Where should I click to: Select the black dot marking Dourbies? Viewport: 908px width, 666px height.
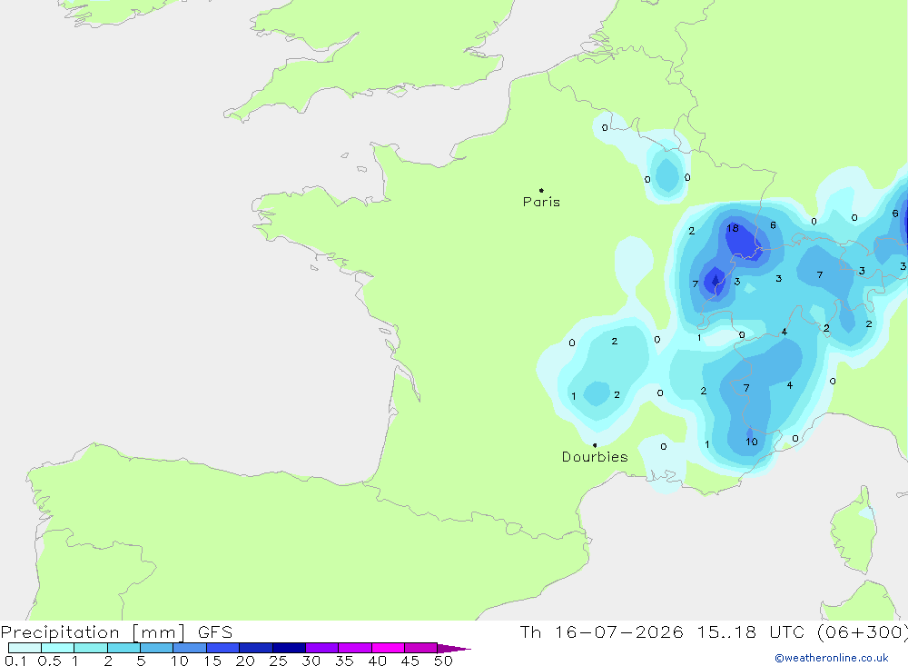coord(595,445)
